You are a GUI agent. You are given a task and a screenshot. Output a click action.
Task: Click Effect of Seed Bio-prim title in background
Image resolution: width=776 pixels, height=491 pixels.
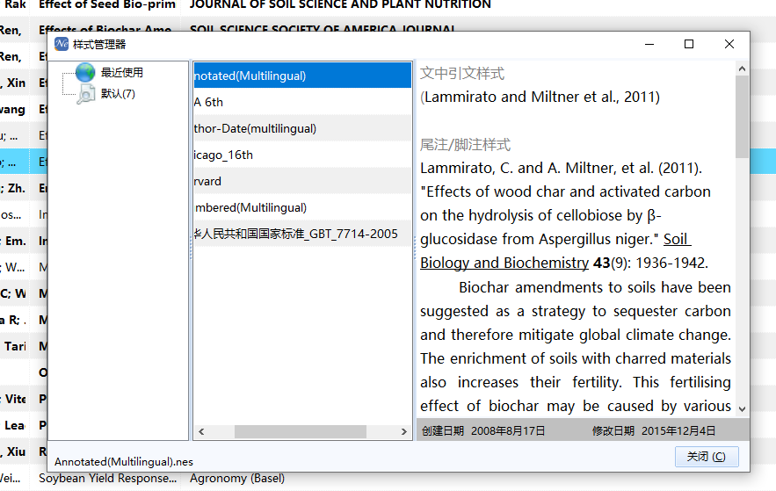107,5
